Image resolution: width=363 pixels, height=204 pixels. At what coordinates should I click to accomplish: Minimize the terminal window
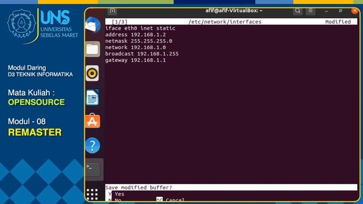(327, 11)
